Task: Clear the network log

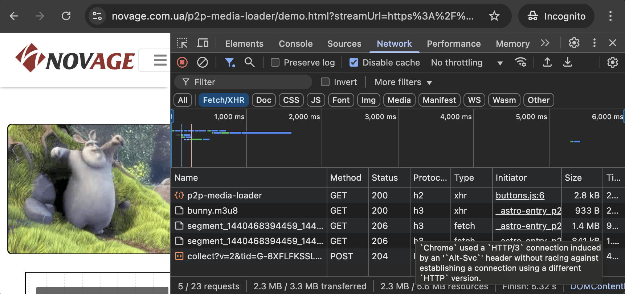Action: click(x=203, y=63)
